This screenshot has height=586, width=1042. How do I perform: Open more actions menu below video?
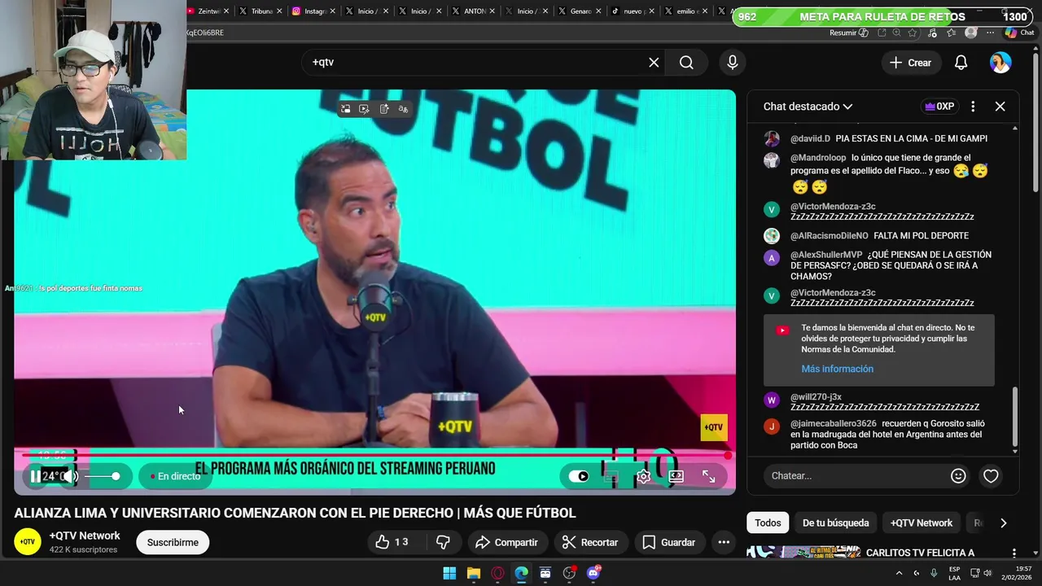click(x=723, y=542)
